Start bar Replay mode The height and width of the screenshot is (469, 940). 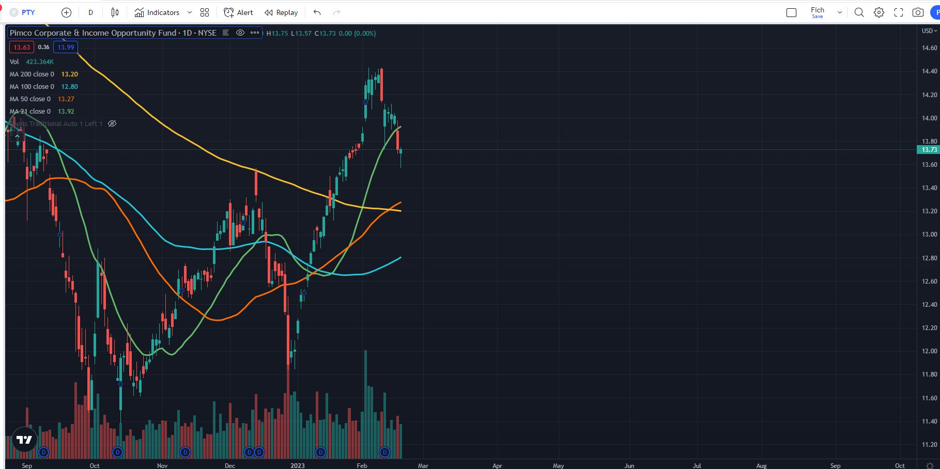pyautogui.click(x=281, y=12)
